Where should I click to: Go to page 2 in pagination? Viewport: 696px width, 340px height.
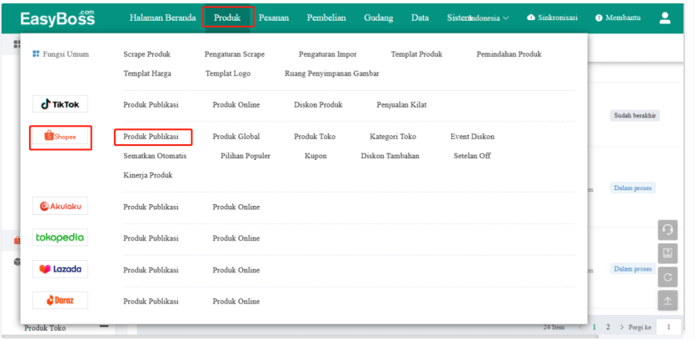pyautogui.click(x=608, y=327)
